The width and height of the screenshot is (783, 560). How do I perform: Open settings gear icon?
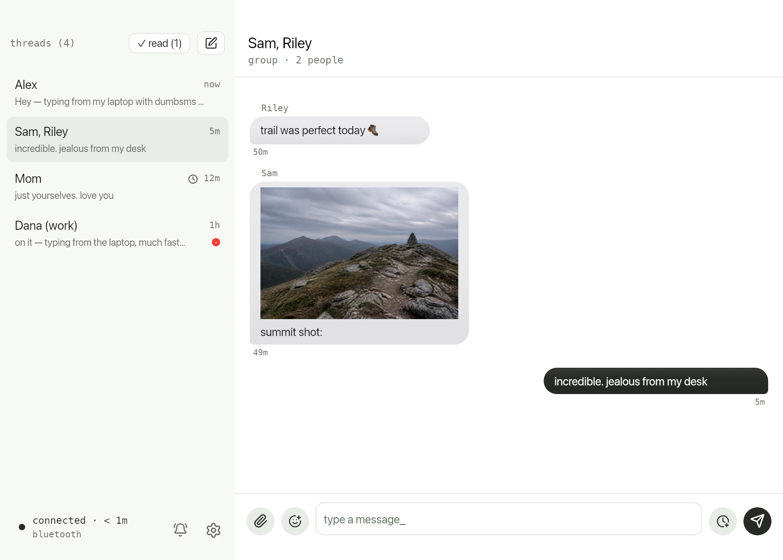pyautogui.click(x=213, y=530)
